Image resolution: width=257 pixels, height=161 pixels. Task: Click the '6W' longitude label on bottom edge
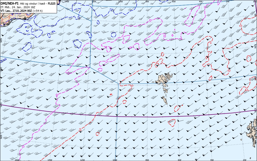[180, 160]
